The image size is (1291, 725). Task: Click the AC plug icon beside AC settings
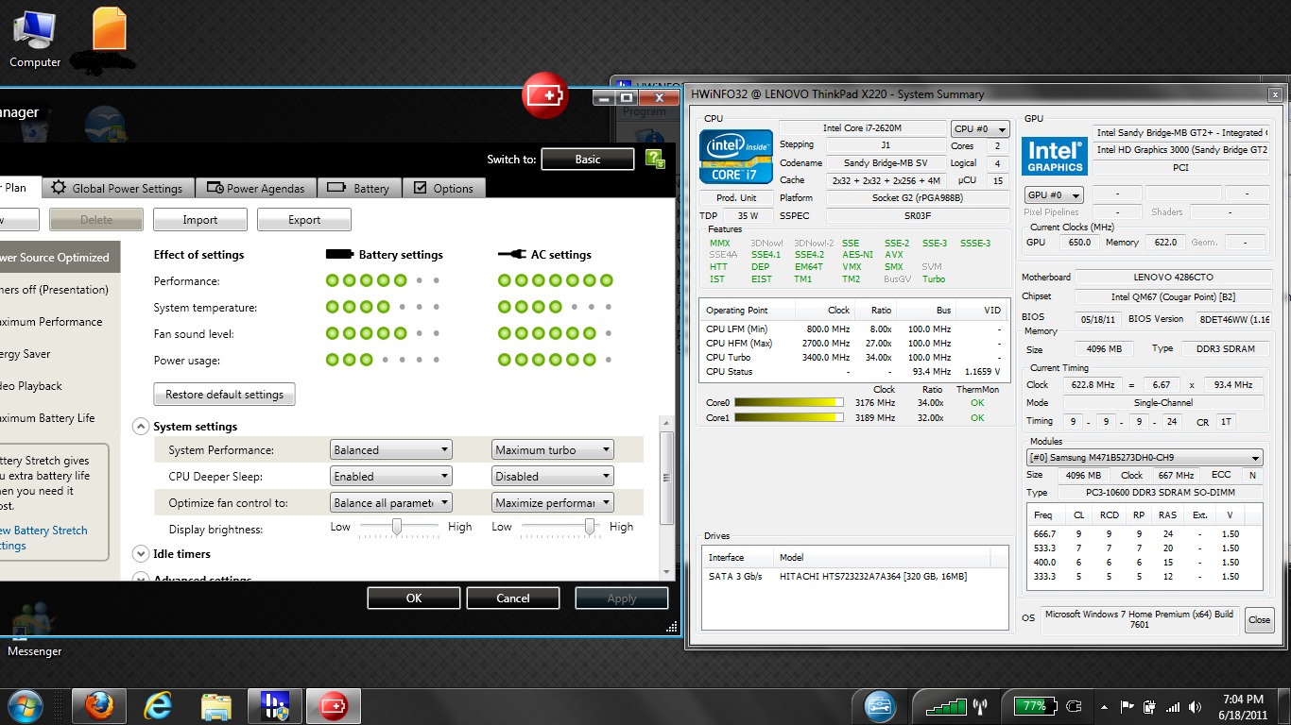click(x=511, y=254)
